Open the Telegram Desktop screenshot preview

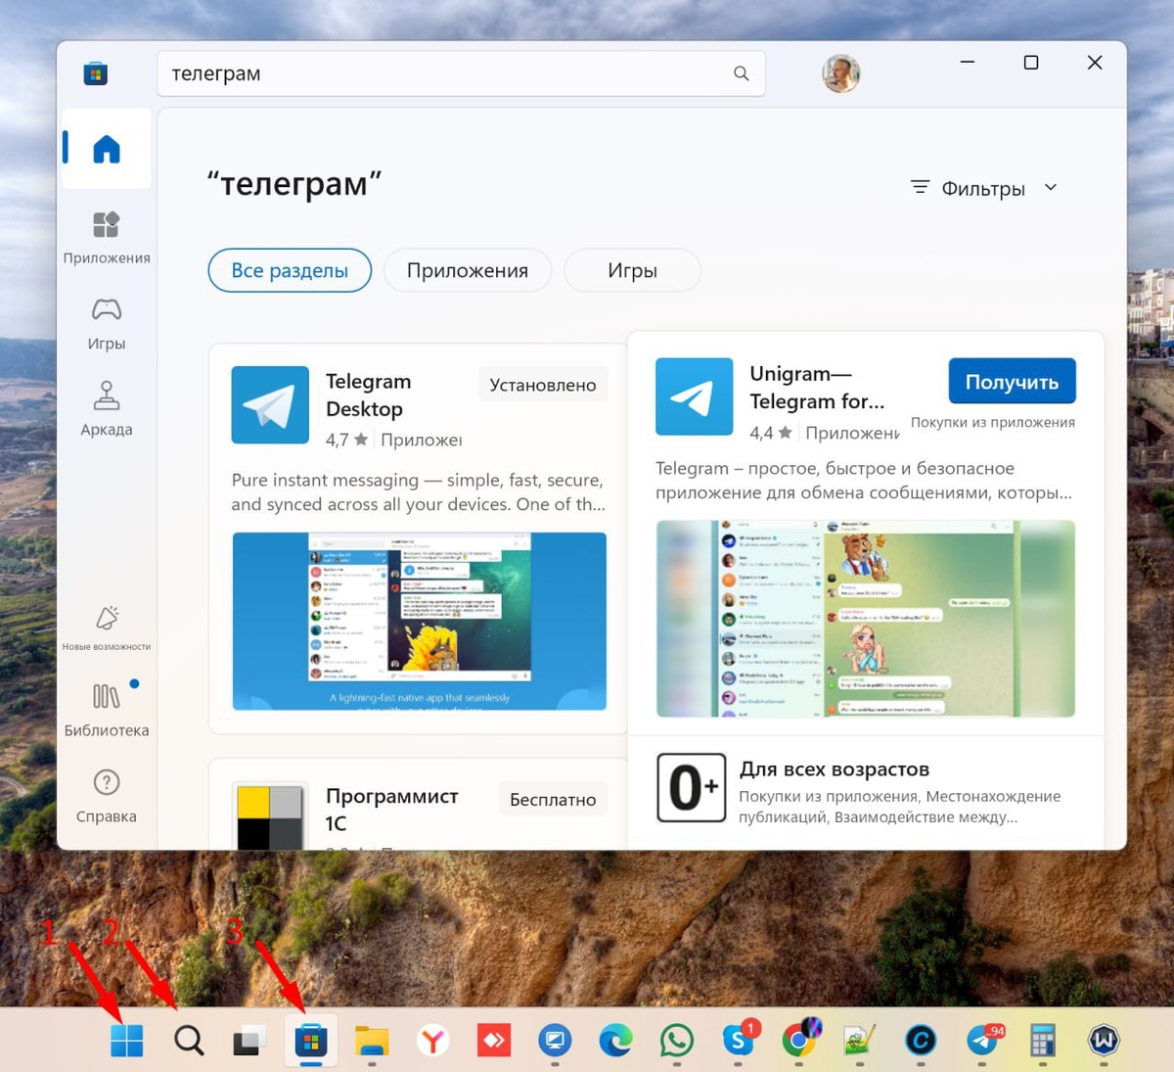419,621
